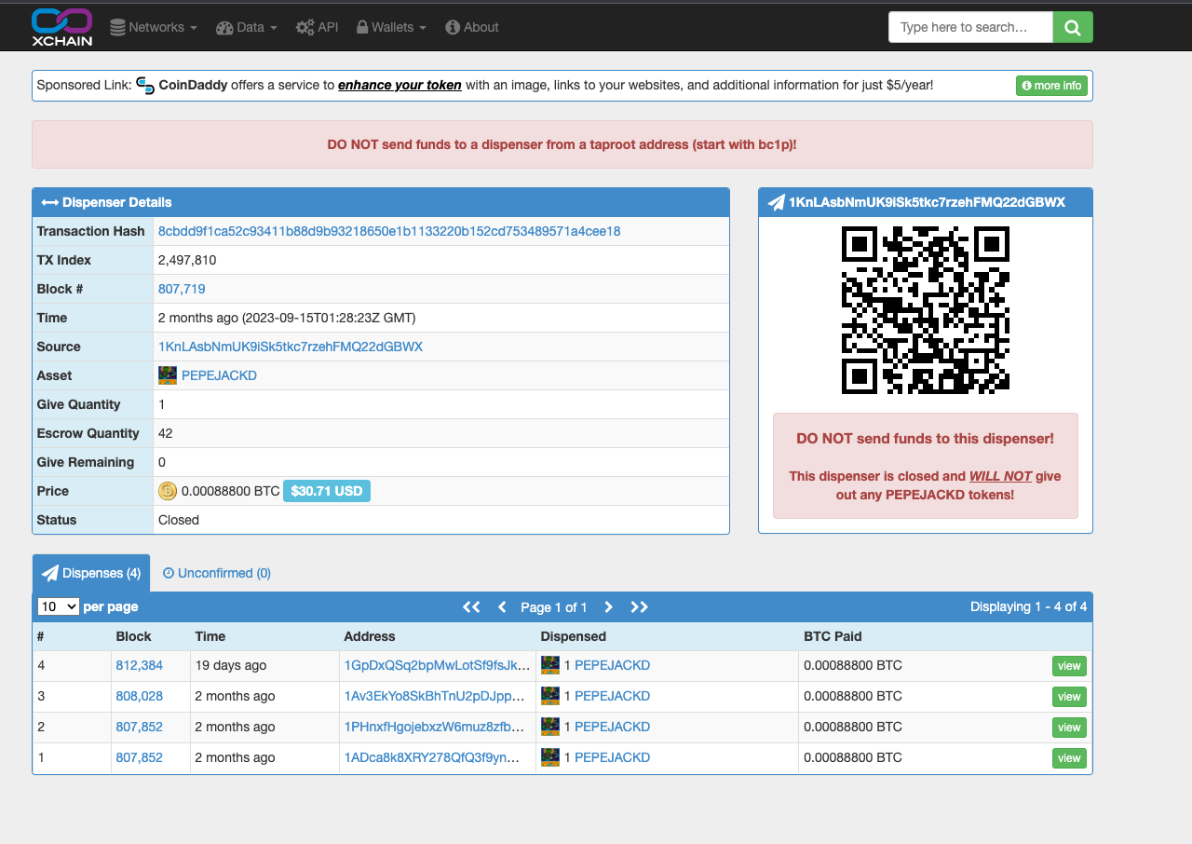Image resolution: width=1192 pixels, height=844 pixels.
Task: Open the Data dropdown menu
Action: coord(247,27)
